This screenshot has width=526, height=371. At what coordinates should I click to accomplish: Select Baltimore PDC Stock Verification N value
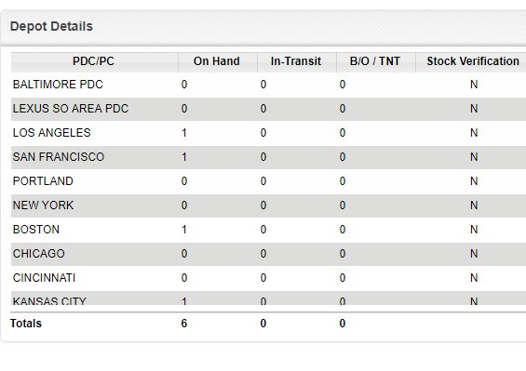[474, 85]
